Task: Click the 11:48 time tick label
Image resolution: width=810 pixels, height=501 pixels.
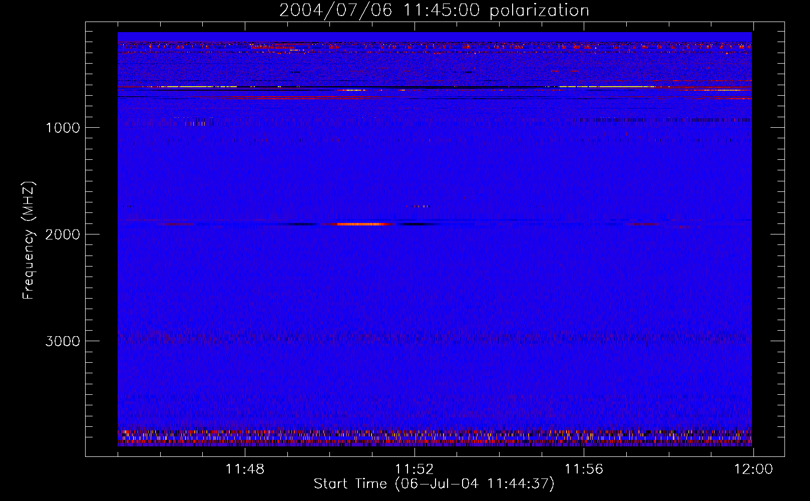Action: coord(245,469)
